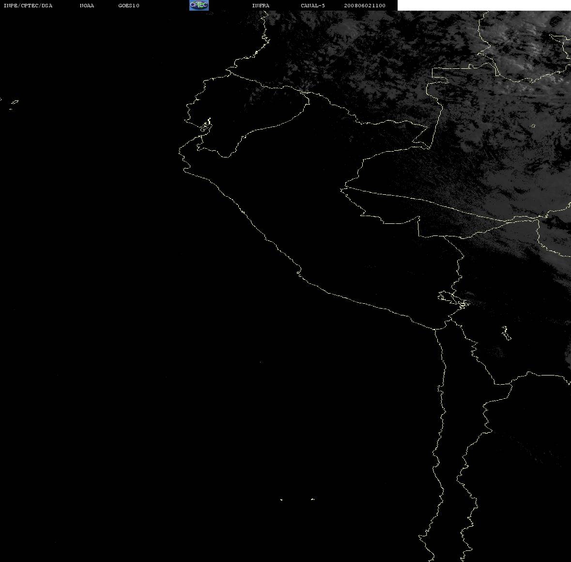Click the CANAL-5 channel label
571x562 pixels.
(312, 5)
